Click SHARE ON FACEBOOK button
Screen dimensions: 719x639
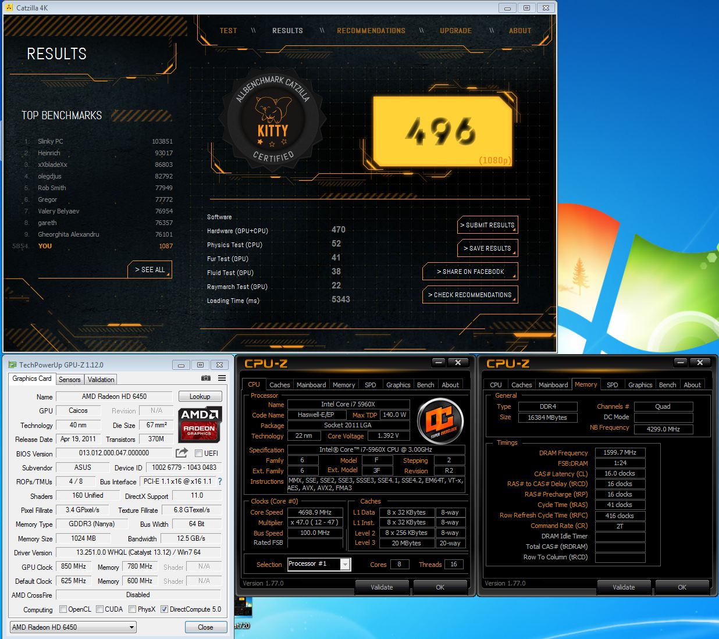pos(470,272)
